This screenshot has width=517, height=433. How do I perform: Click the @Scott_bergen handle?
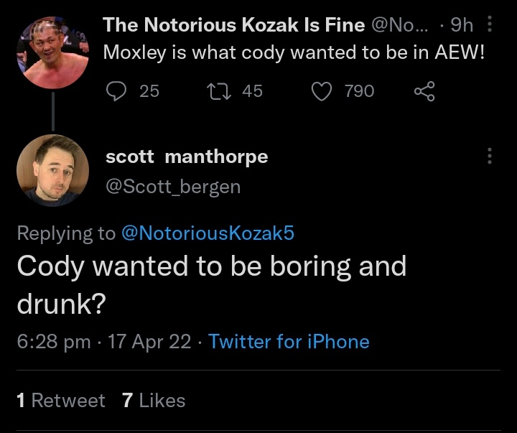173,187
